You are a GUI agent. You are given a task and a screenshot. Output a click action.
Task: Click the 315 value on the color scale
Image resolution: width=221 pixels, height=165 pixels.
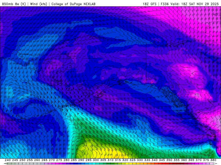[x=118, y=160]
